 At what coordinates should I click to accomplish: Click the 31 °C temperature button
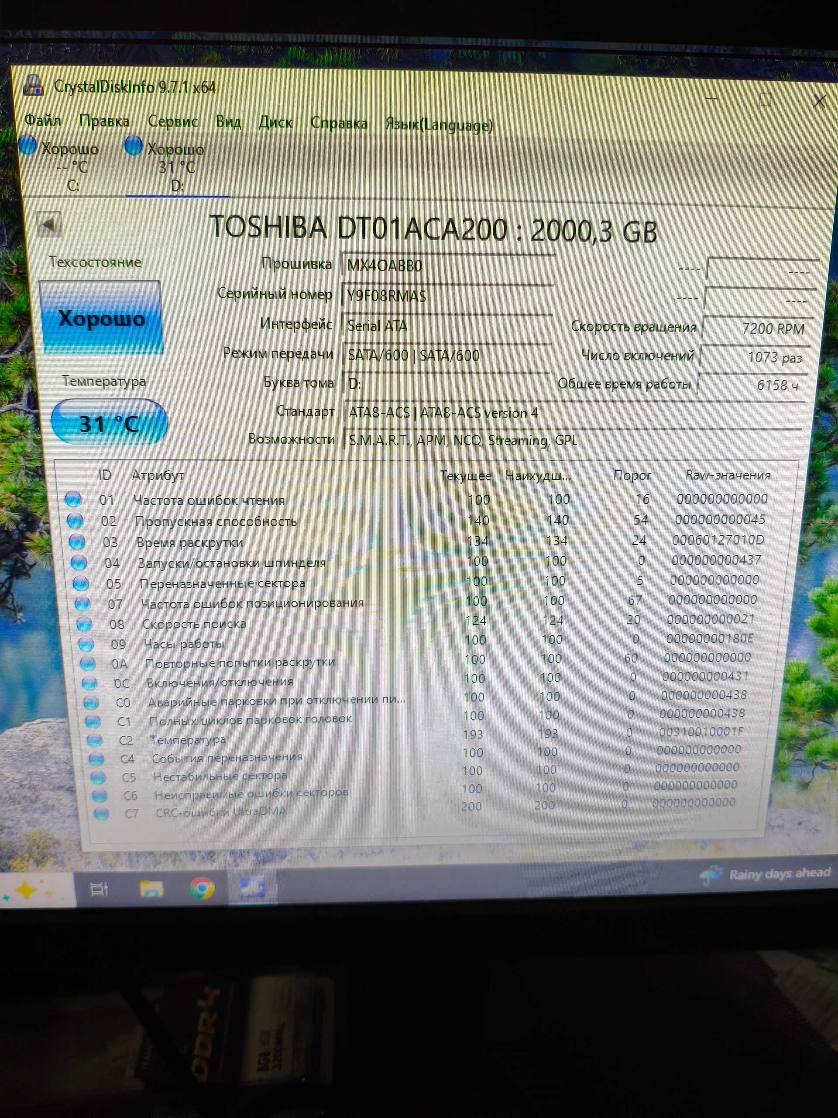(109, 423)
